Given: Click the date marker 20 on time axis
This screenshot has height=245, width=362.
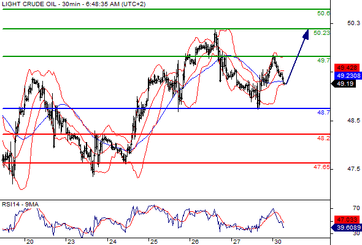Looking at the screenshot, I should [x=30, y=241].
